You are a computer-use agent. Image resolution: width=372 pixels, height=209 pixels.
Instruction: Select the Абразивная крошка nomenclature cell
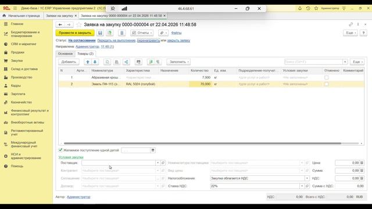[107, 77]
